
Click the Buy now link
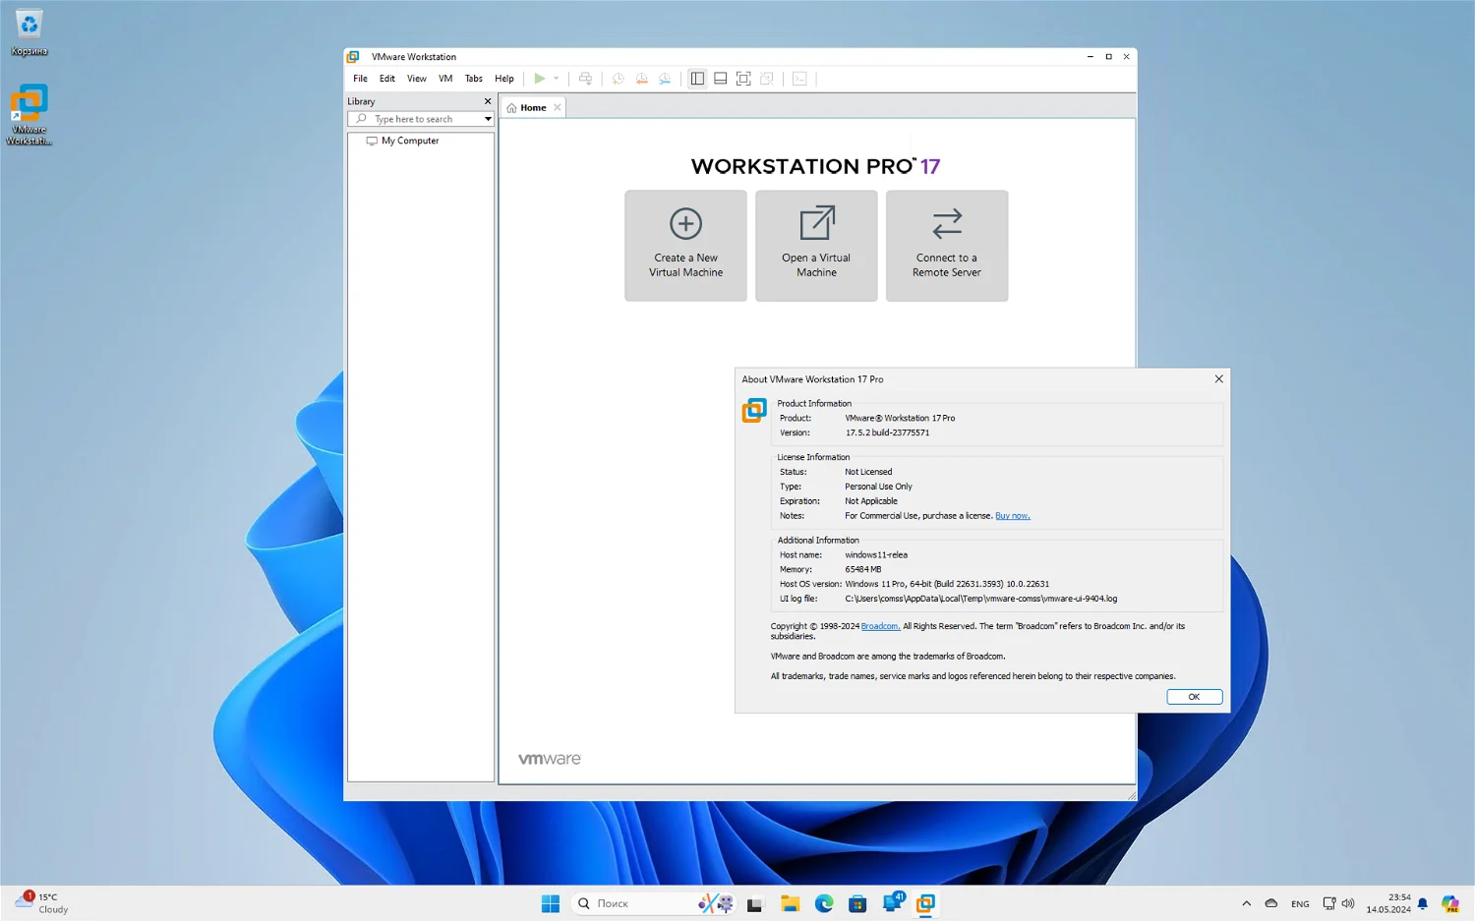pyautogui.click(x=1013, y=516)
